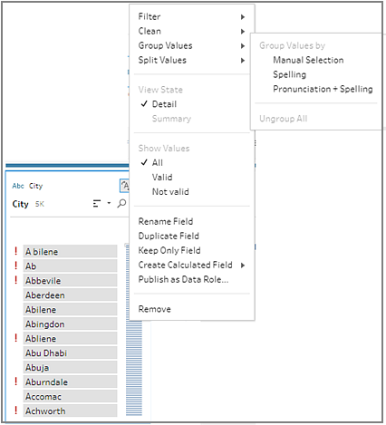Select the Abu Dhabi value row
This screenshot has width=386, height=425.
coord(70,353)
